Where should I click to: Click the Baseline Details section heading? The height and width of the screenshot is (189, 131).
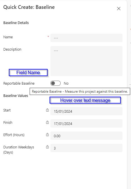point(16,23)
